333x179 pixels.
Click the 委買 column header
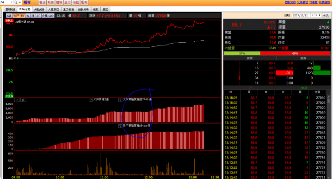[x=250, y=58]
